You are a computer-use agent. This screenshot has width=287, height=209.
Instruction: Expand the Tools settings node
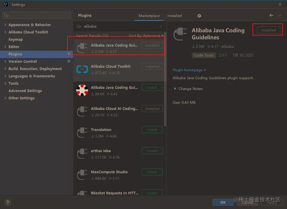point(5,83)
